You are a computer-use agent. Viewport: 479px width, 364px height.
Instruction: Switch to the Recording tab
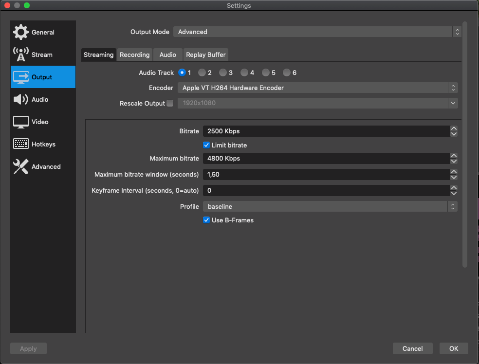134,55
